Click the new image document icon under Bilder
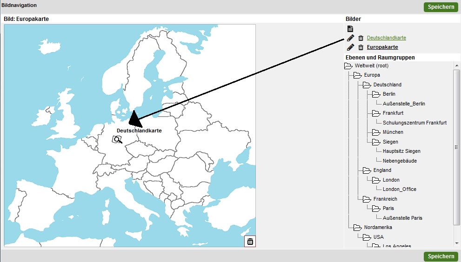Image resolution: width=461 pixels, height=262 pixels. [350, 28]
